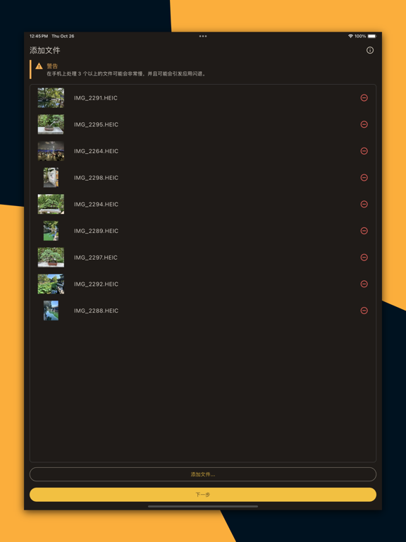The height and width of the screenshot is (542, 406).
Task: Open thumbnail of IMG_2298.HEIC
Action: (x=51, y=178)
